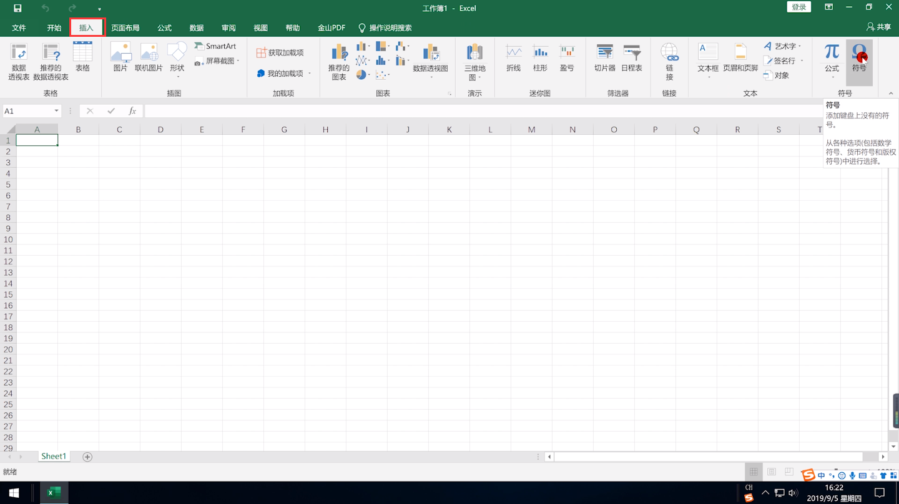This screenshot has width=899, height=504.
Task: Insert a PivotTable (数据透视表)
Action: point(19,61)
